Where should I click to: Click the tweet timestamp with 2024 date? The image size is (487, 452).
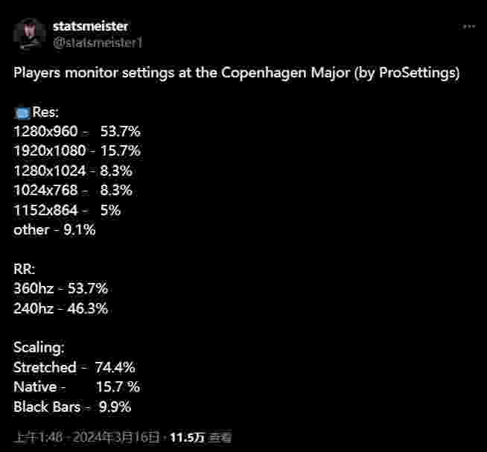pyautogui.click(x=88, y=437)
